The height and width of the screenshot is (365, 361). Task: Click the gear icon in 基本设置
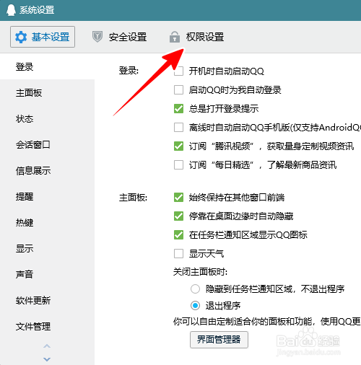(x=21, y=37)
